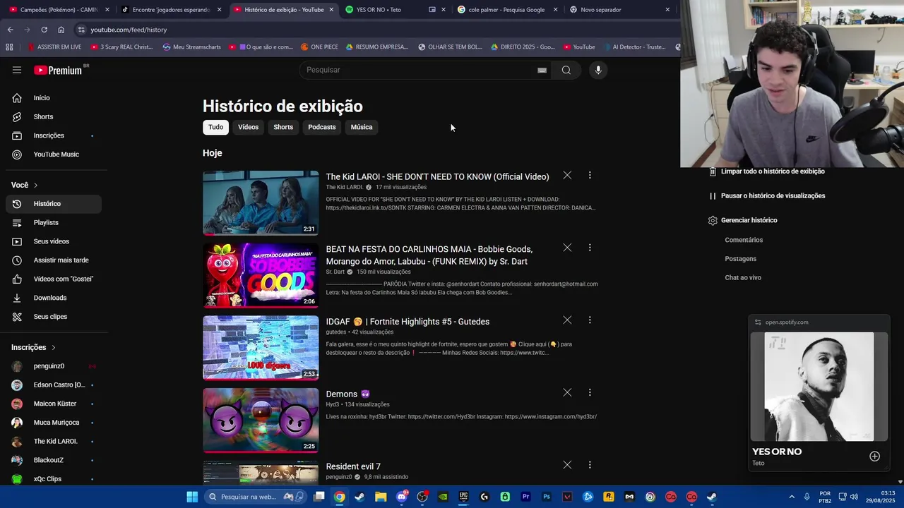
Task: Open Windows Start menu
Action: pos(192,497)
